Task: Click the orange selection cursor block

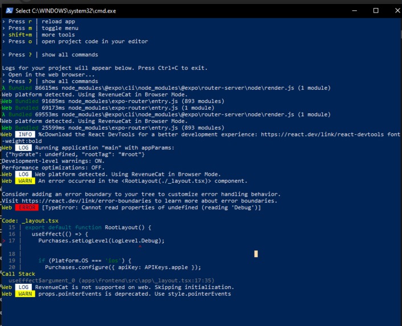Action: (x=256, y=254)
